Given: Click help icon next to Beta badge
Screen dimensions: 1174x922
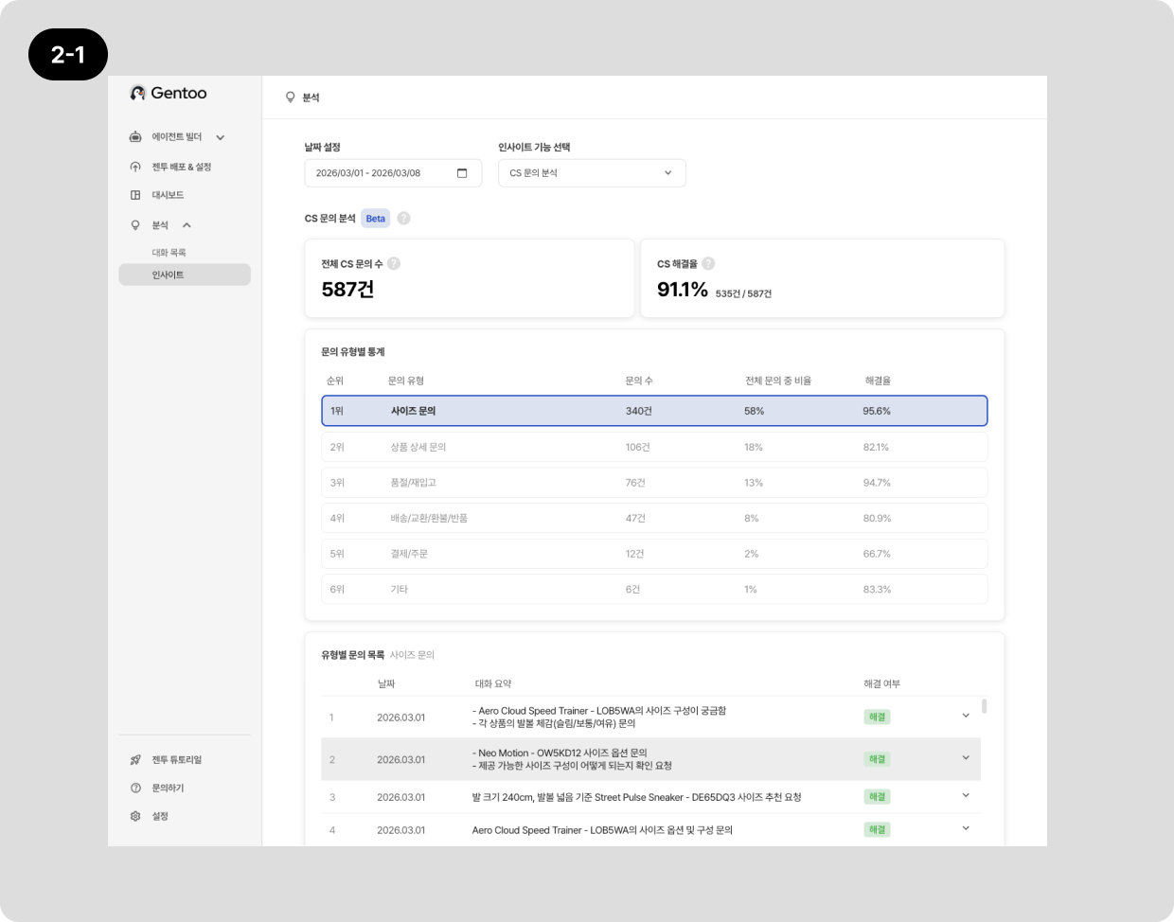Looking at the screenshot, I should tap(403, 219).
